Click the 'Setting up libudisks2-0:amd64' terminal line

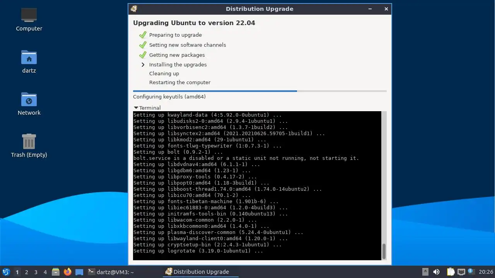click(x=210, y=121)
